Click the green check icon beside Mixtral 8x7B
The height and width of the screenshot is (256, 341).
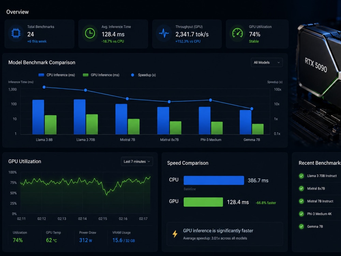pos(301,188)
